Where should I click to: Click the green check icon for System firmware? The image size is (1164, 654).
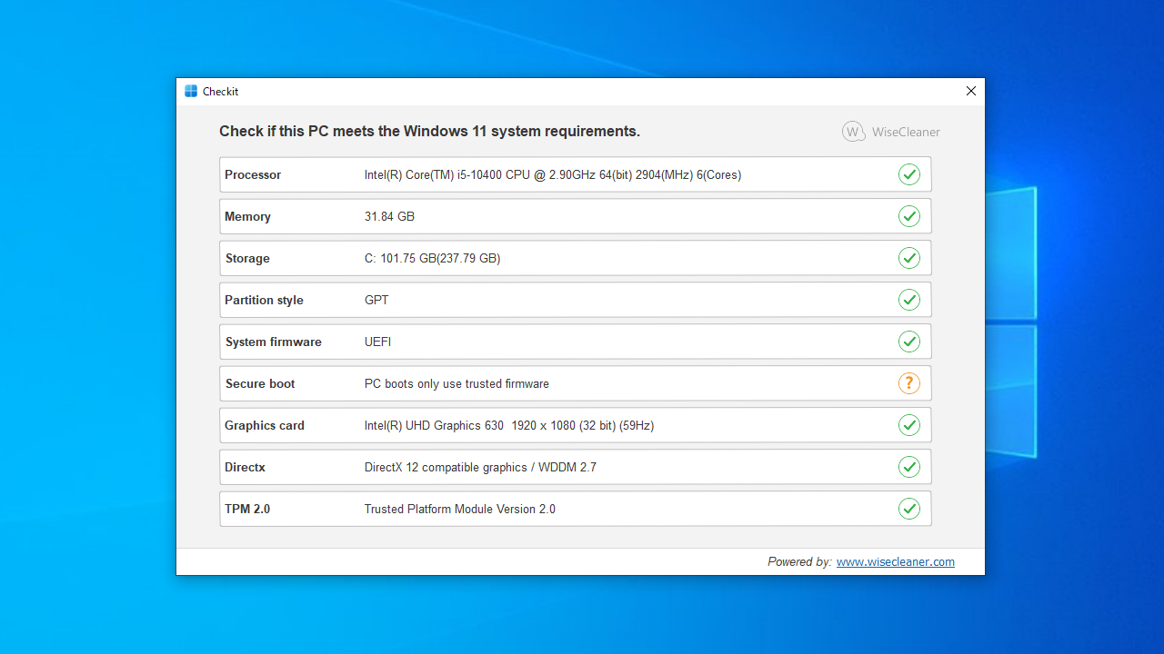click(908, 342)
